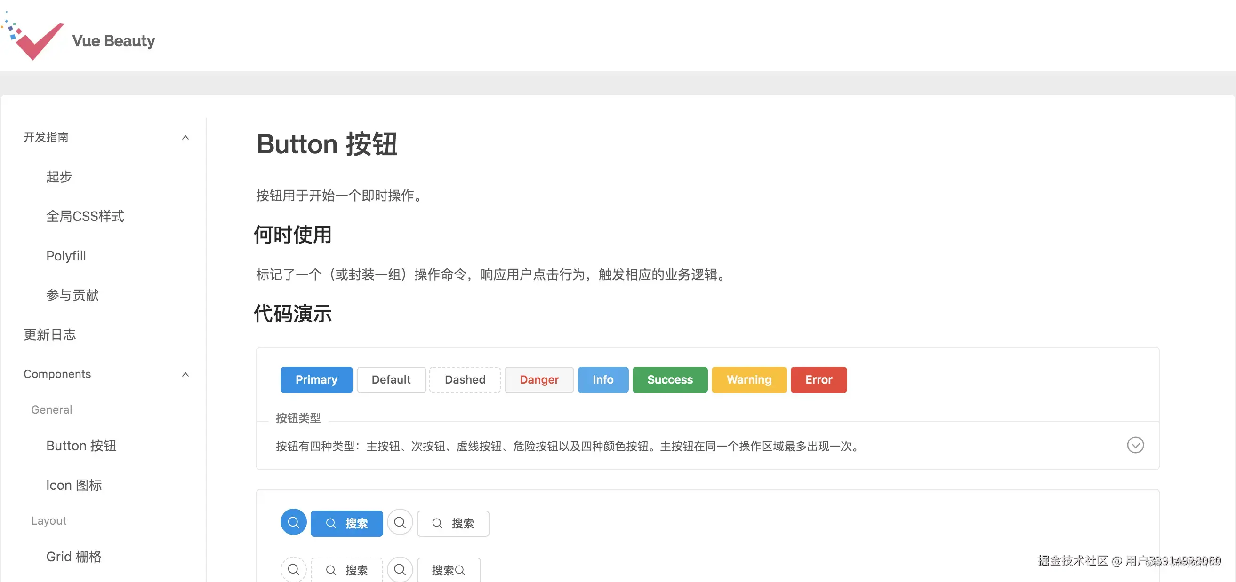The image size is (1236, 582).
Task: Click the dashed 搜索 button
Action: (346, 570)
